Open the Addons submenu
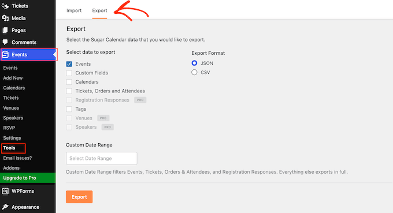393x213 pixels. 12,168
